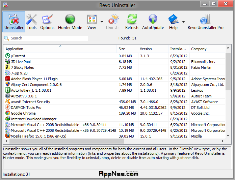Close the Revo Uninstaller window
Image resolution: width=235 pixels, height=180 pixels.
(226, 4)
